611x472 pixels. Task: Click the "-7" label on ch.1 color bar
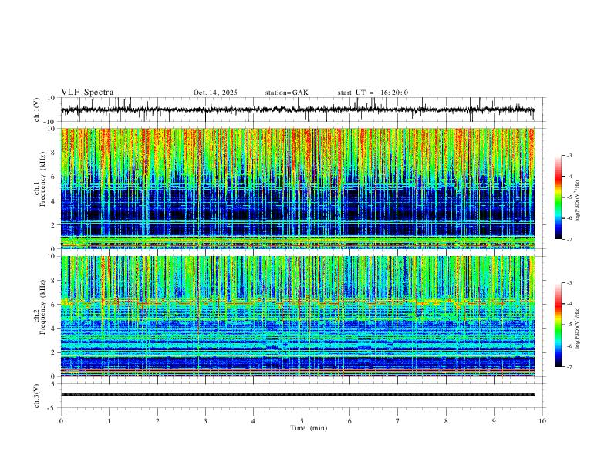(x=569, y=239)
